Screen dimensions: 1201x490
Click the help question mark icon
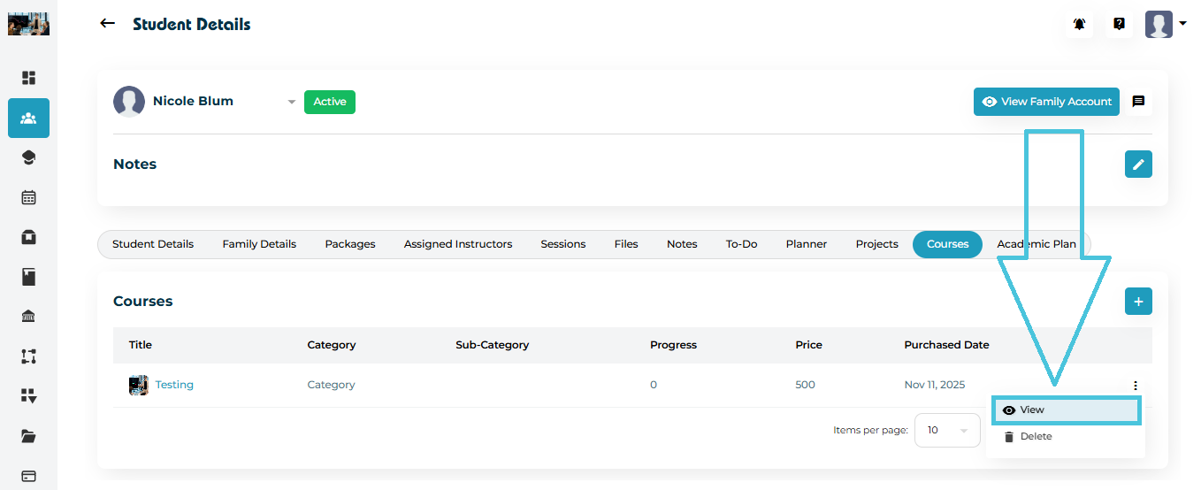(1119, 25)
